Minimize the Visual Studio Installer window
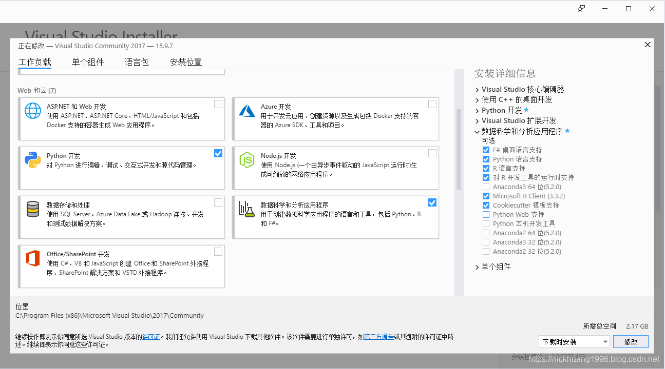Viewport: 665px width, 369px height. [605, 9]
